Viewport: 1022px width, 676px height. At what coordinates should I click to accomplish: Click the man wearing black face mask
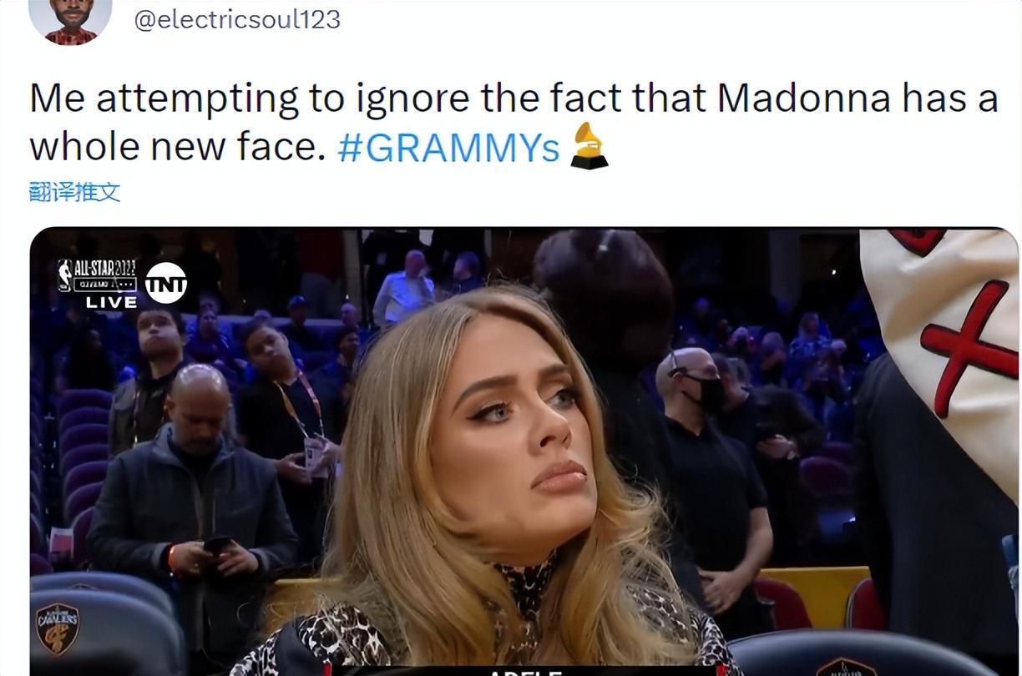pyautogui.click(x=712, y=467)
